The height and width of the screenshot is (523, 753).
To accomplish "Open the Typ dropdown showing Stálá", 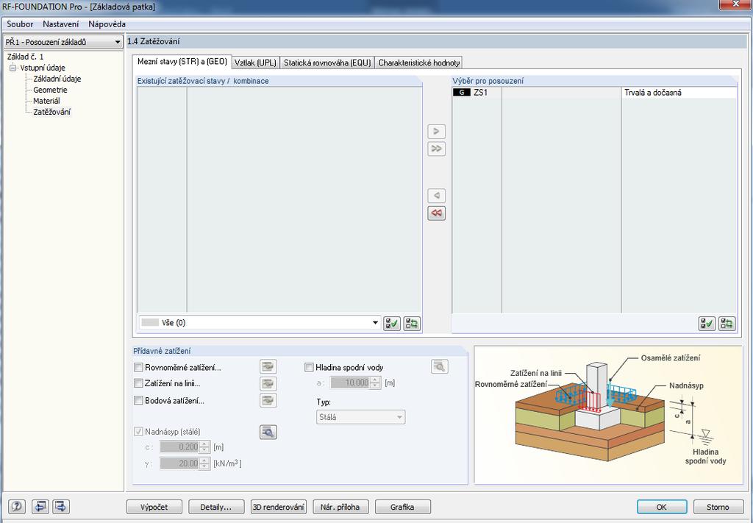I will [360, 417].
